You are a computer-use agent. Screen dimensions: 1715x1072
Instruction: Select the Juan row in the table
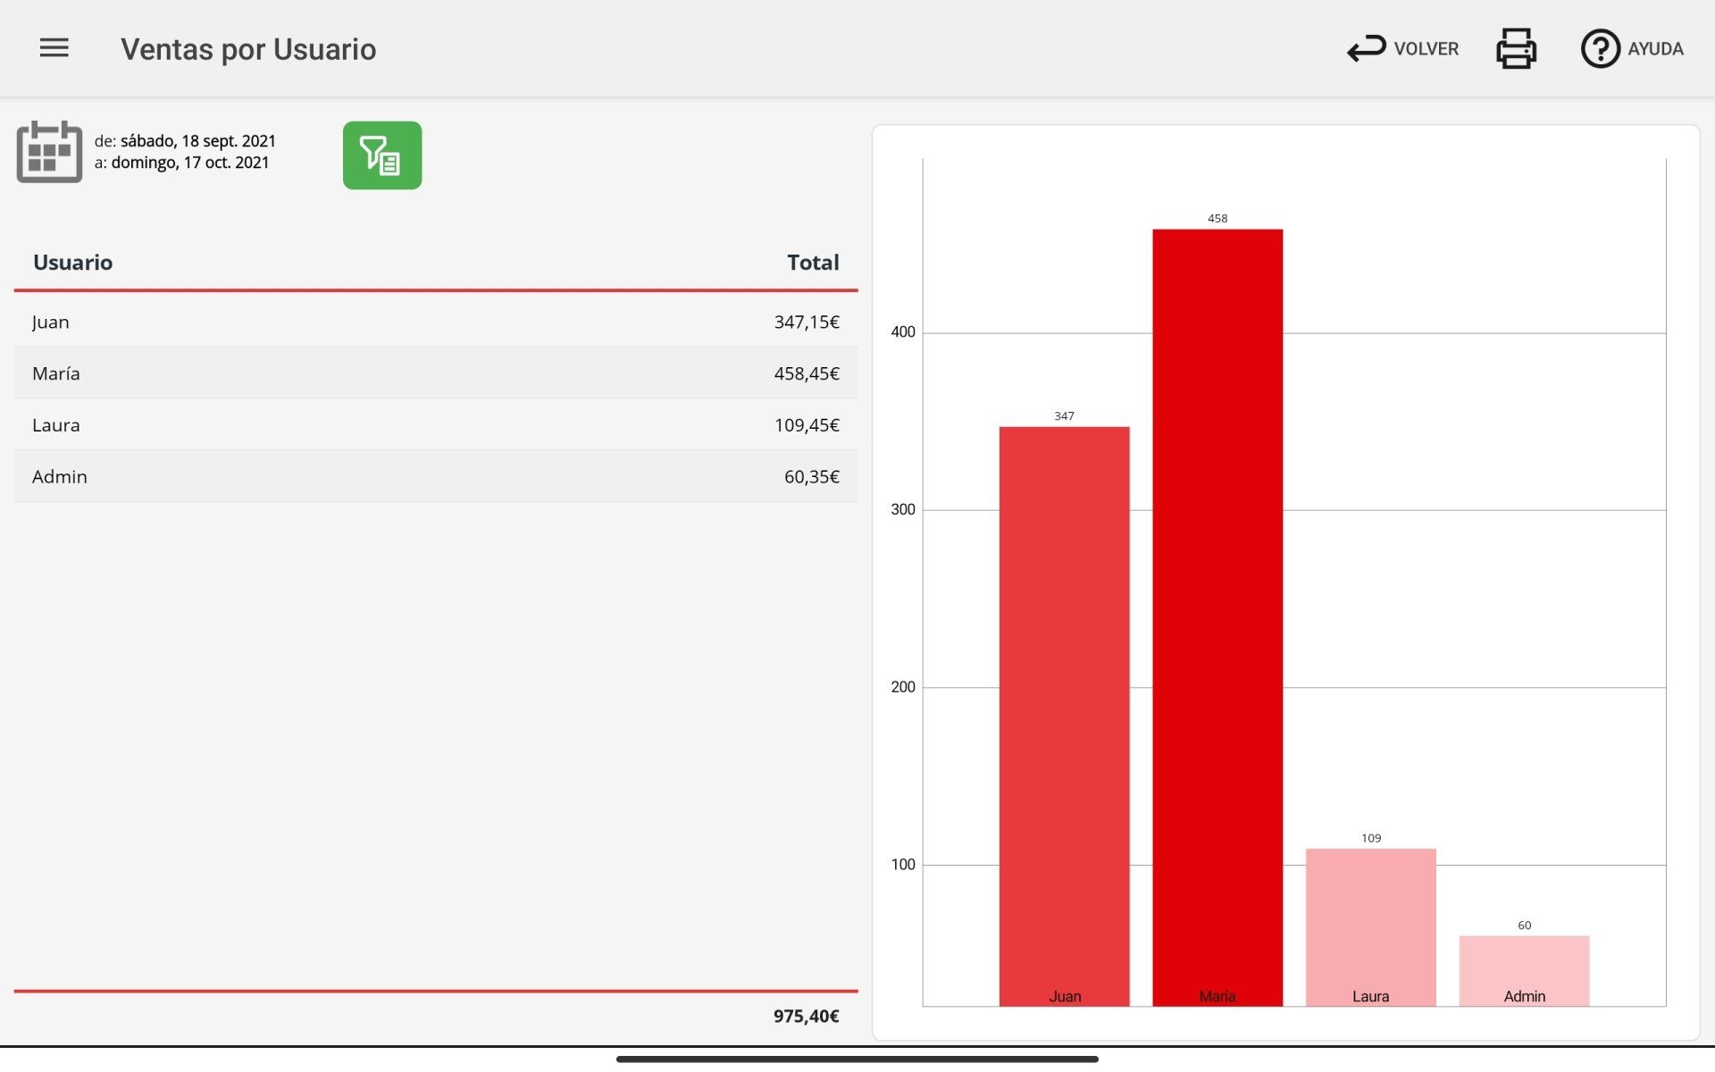coord(436,322)
